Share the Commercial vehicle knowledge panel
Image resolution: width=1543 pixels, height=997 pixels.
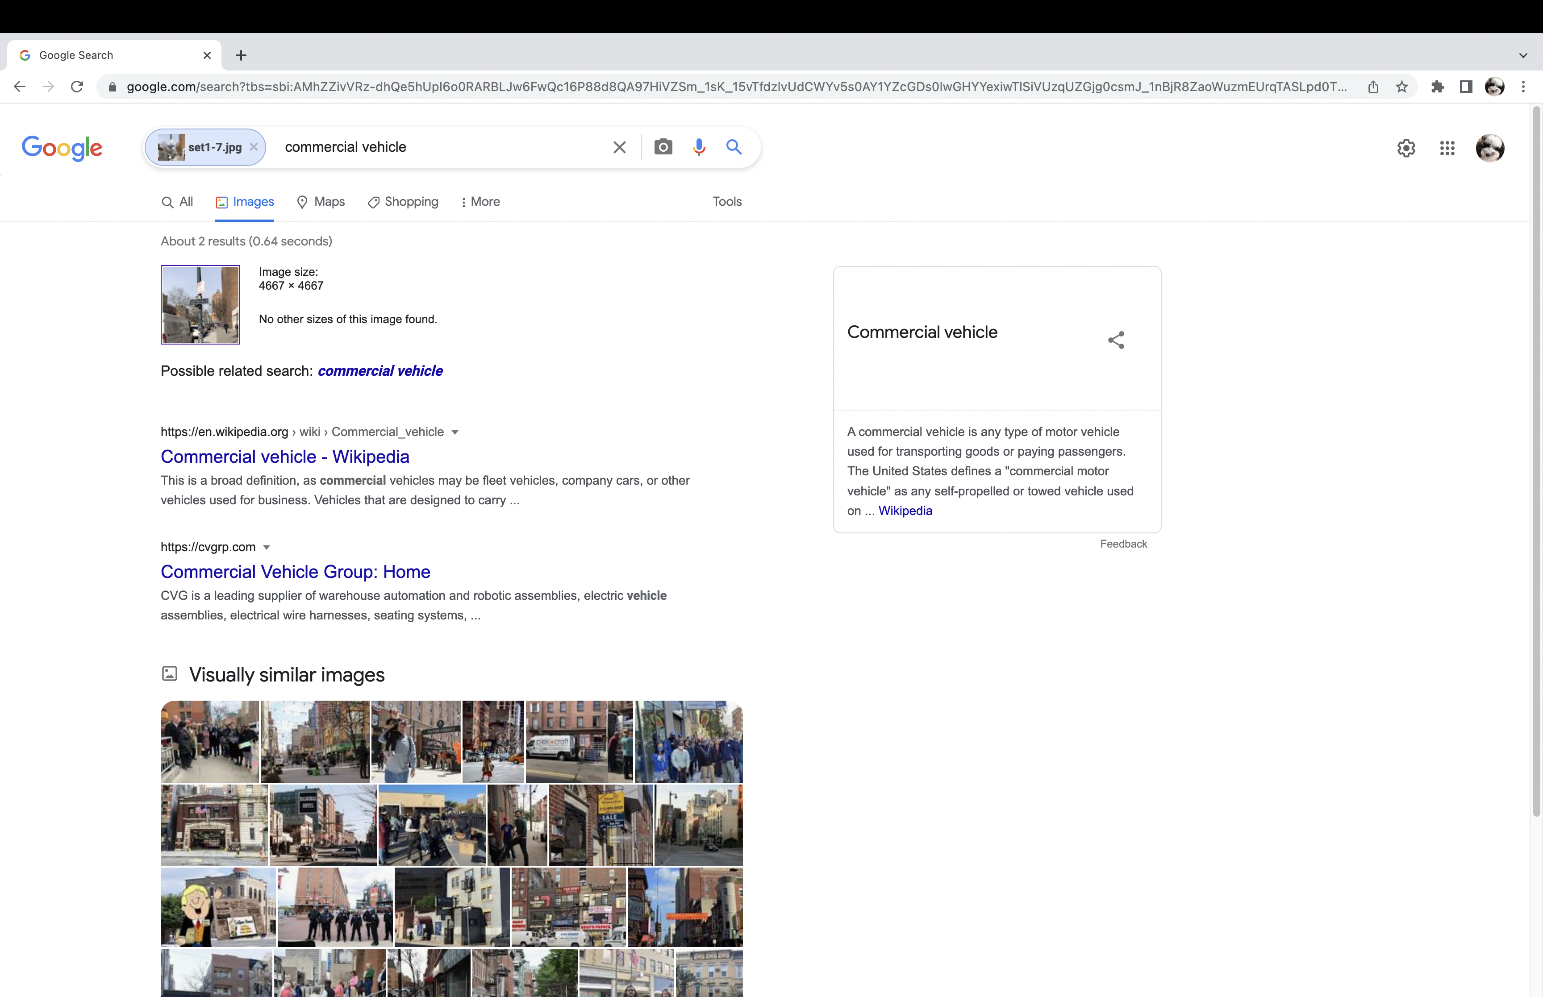coord(1116,340)
